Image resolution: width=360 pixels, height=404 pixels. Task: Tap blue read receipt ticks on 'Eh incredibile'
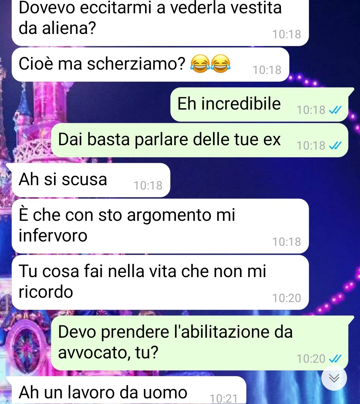tap(335, 110)
